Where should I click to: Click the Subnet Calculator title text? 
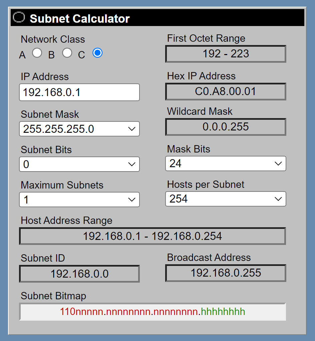point(80,18)
